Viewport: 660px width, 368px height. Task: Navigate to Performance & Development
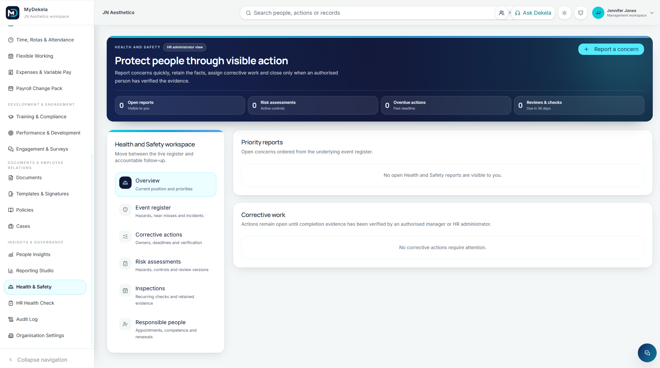[x=45, y=133]
